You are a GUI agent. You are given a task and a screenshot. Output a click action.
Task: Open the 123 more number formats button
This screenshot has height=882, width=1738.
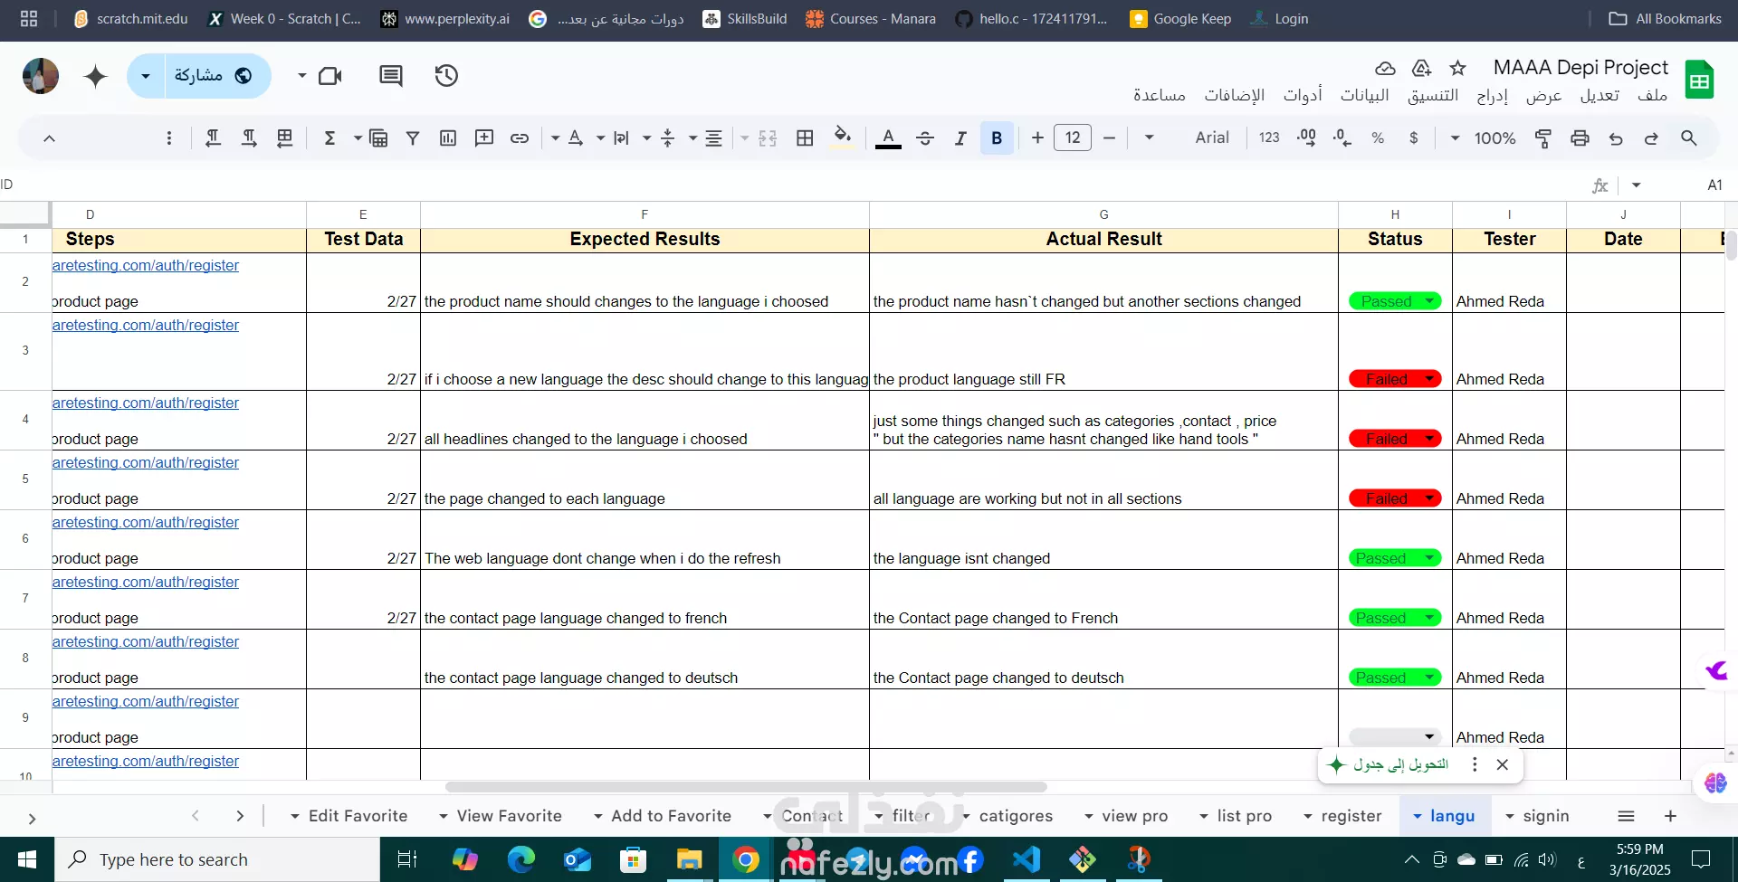pyautogui.click(x=1269, y=138)
